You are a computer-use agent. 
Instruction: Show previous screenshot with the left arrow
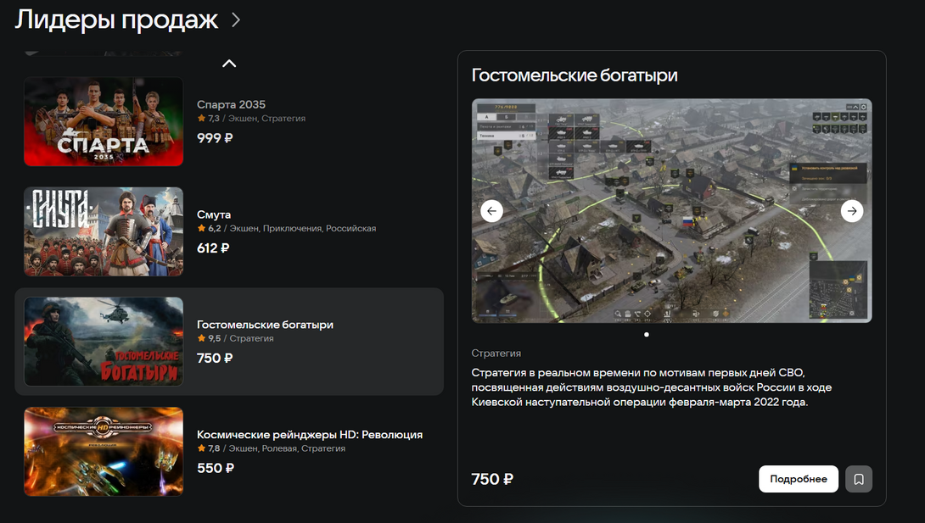click(491, 211)
